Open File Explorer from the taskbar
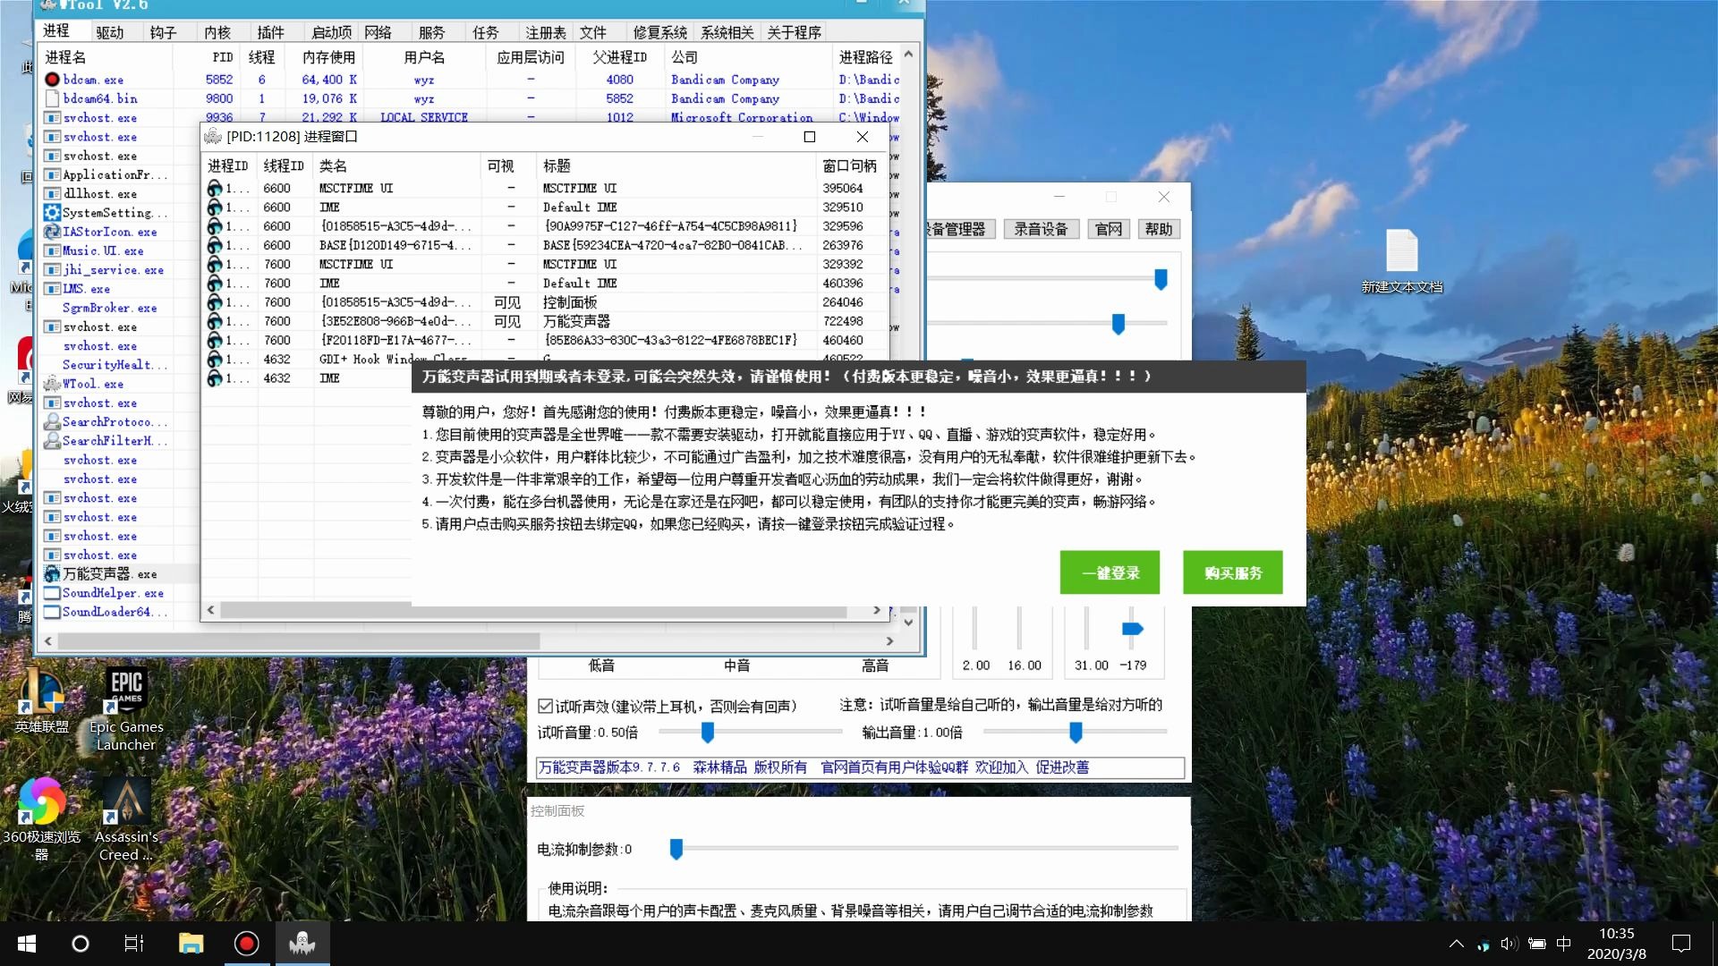This screenshot has height=966, width=1718. 191,944
